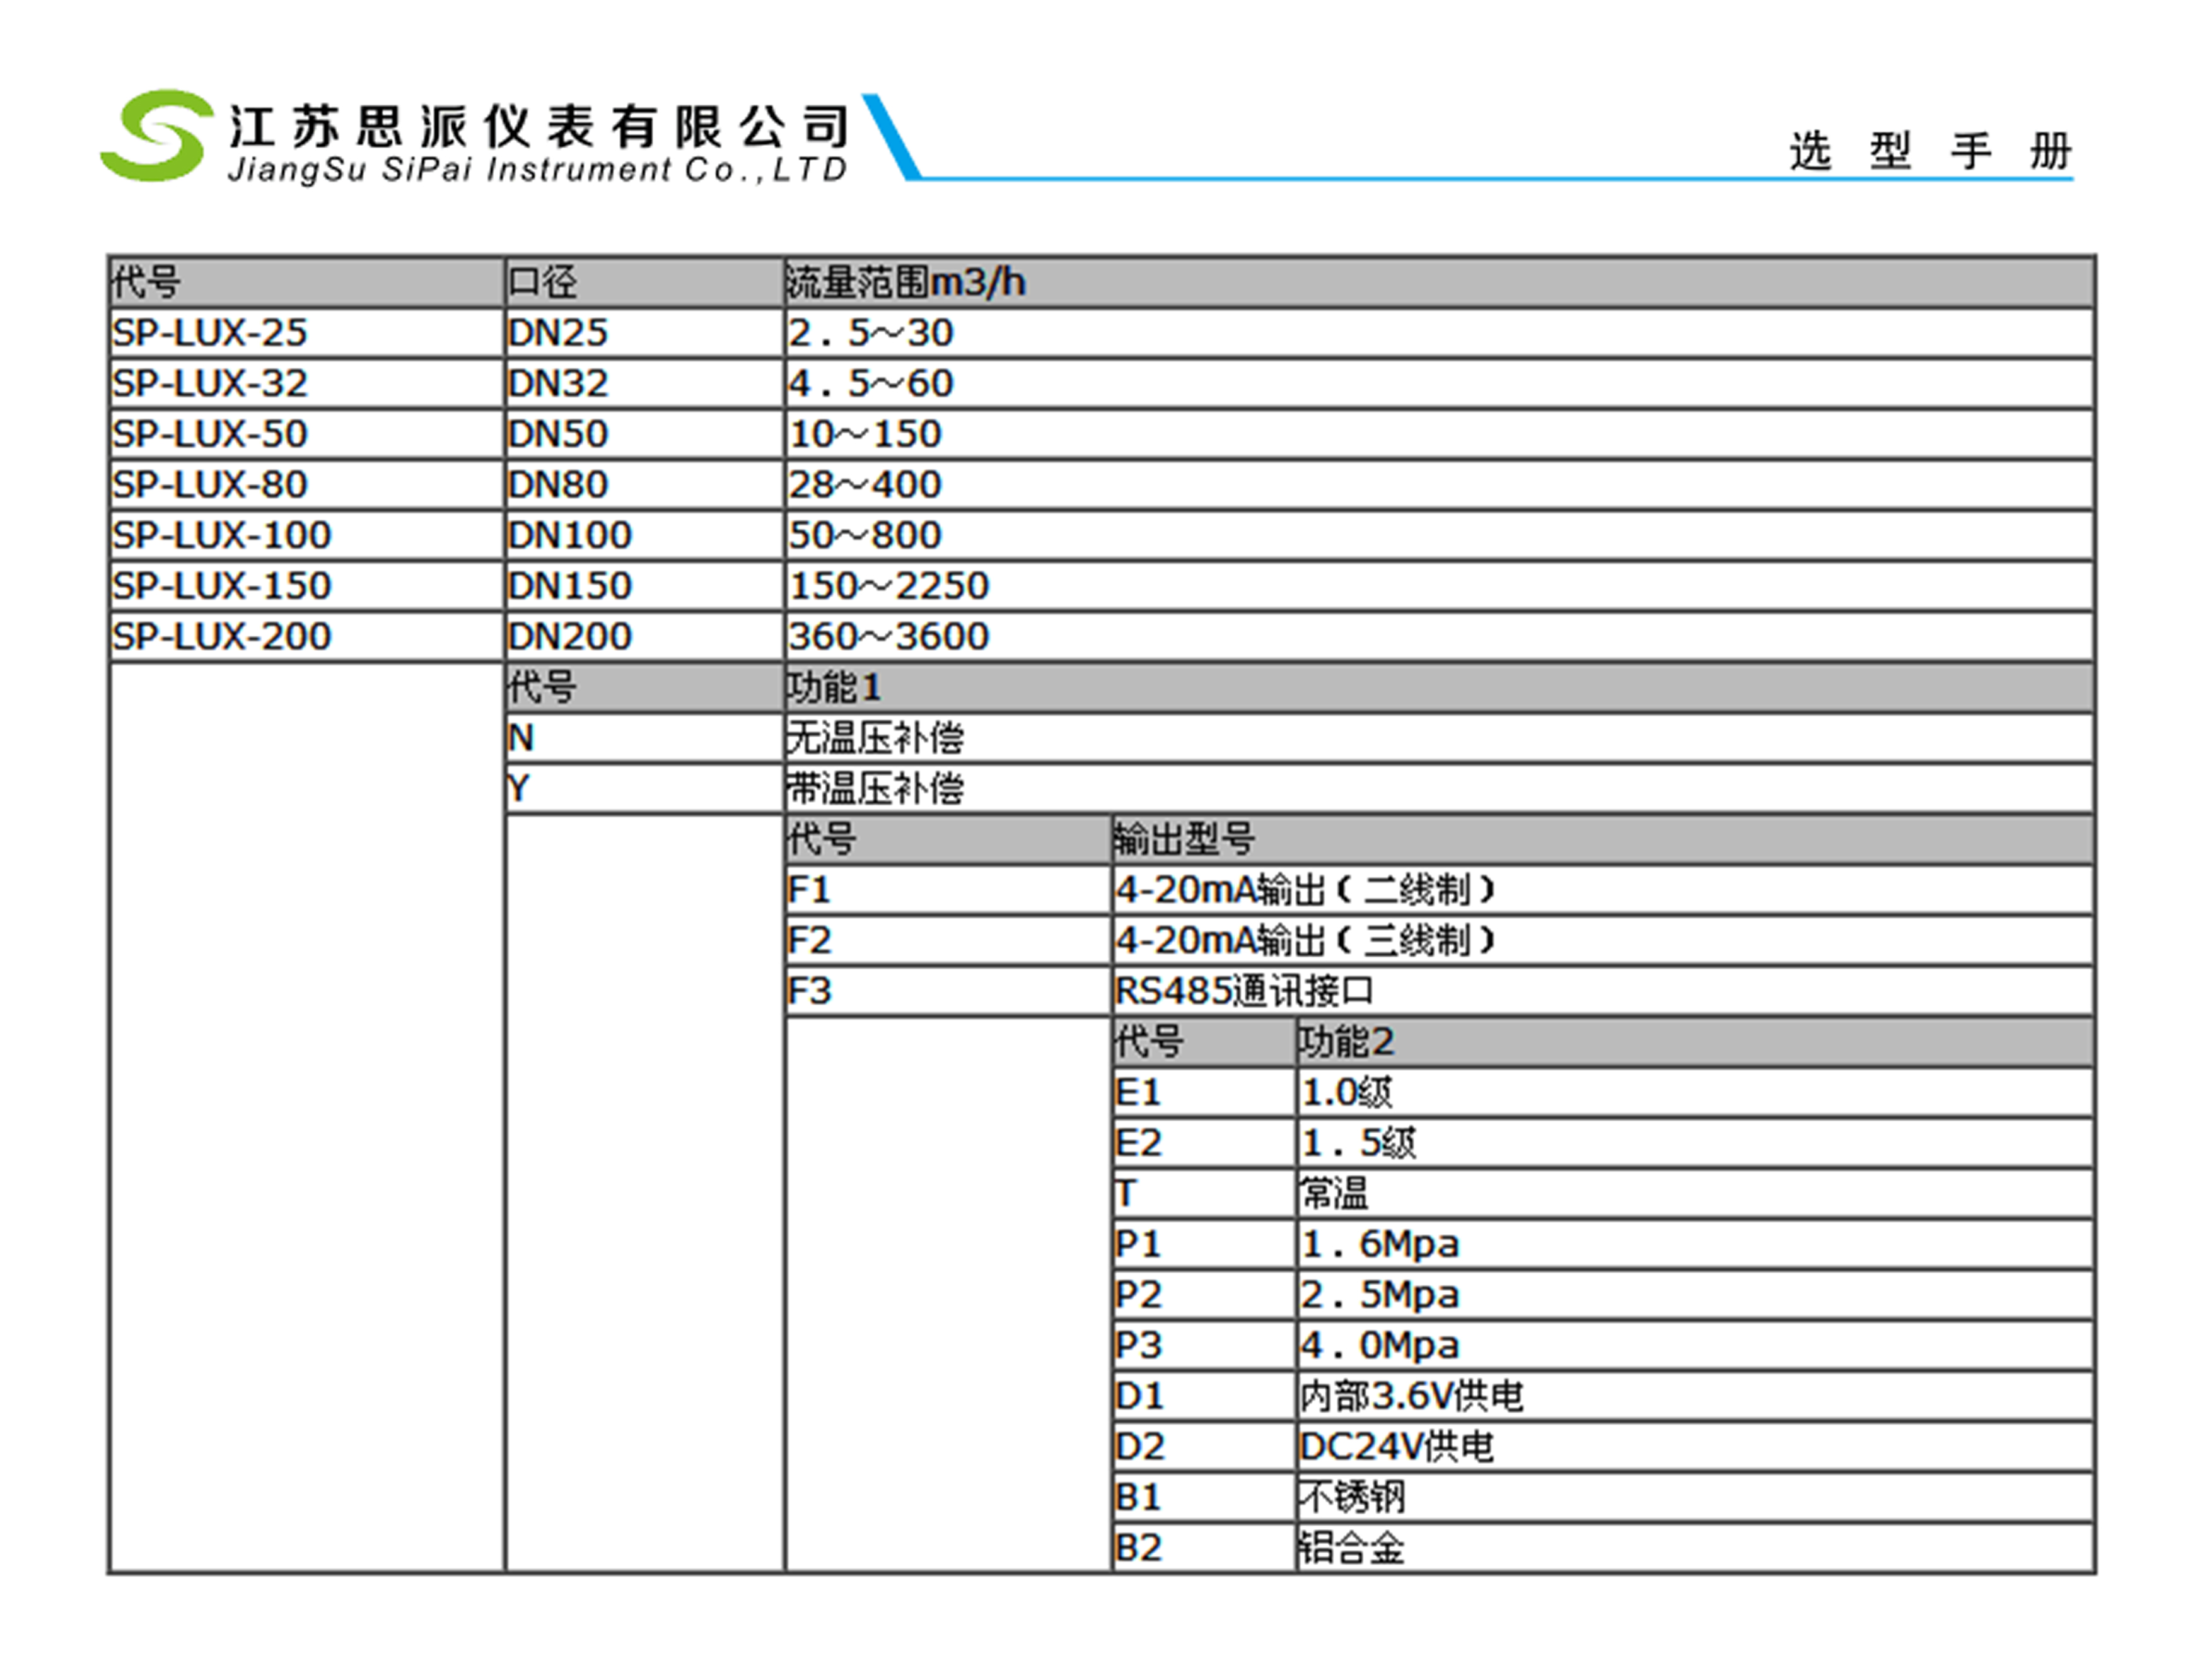Click the 无温压补偿 cell
Image resolution: width=2212 pixels, height=1675 pixels.
tap(1439, 738)
